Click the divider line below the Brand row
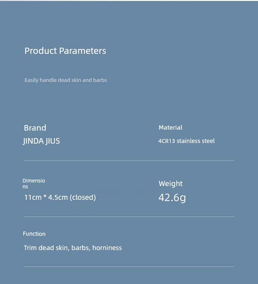Screen dimensions: 258x284 tap(129, 161)
